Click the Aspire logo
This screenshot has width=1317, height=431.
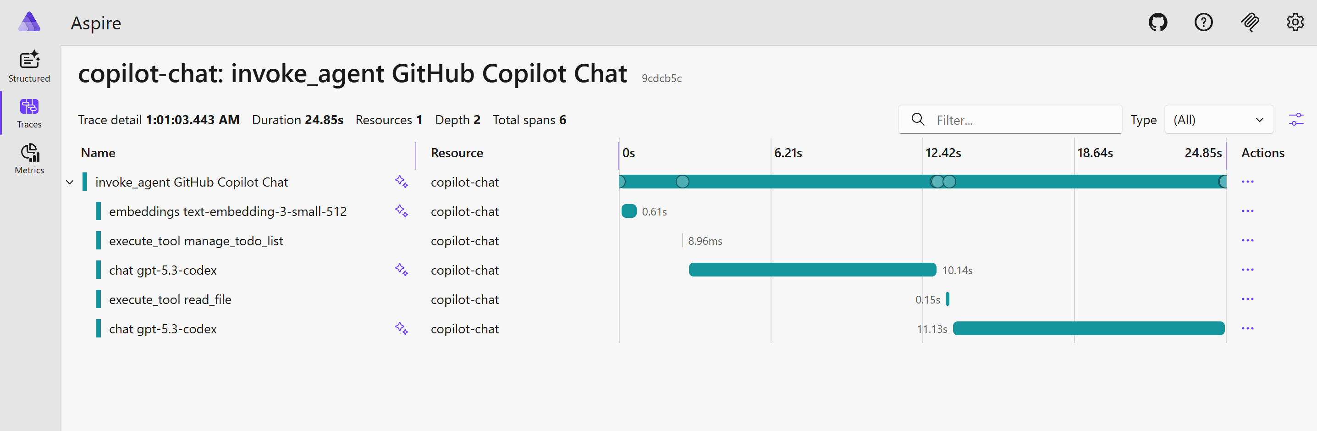29,22
